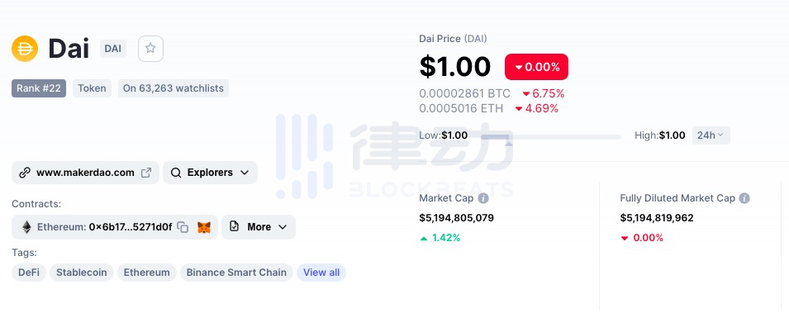789x313 pixels.
Task: Open www.makerdao.com website link
Action: (x=85, y=173)
